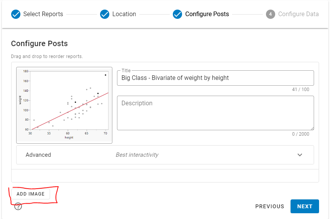Click the Location step checkmark icon
This screenshot has width=331, height=219.
[105, 14]
